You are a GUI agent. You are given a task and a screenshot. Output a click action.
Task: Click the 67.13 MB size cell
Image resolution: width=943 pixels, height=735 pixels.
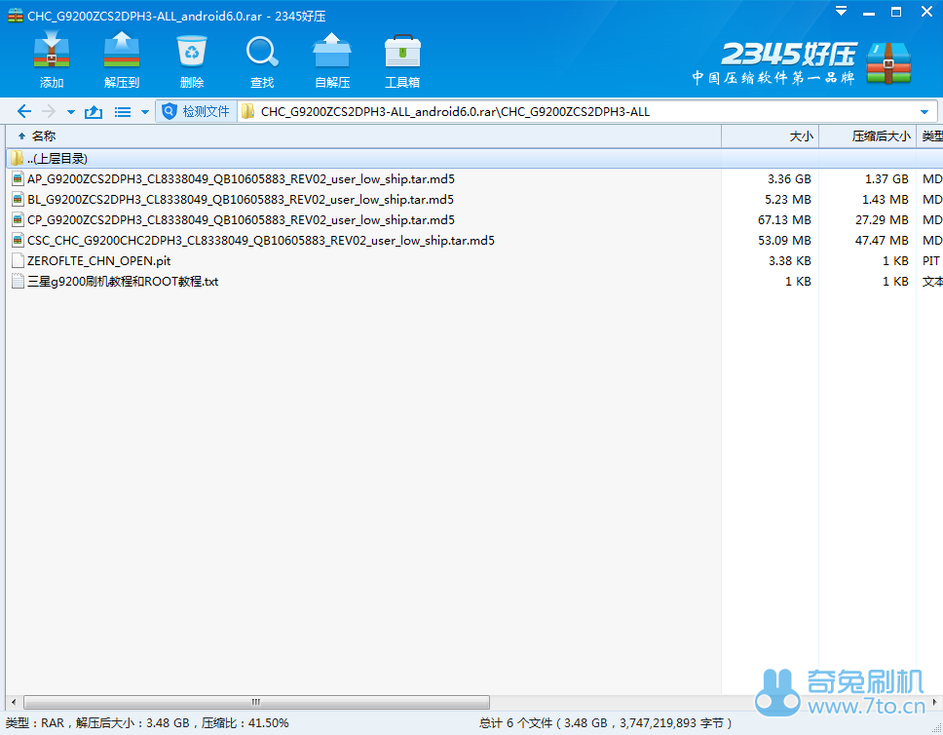784,219
